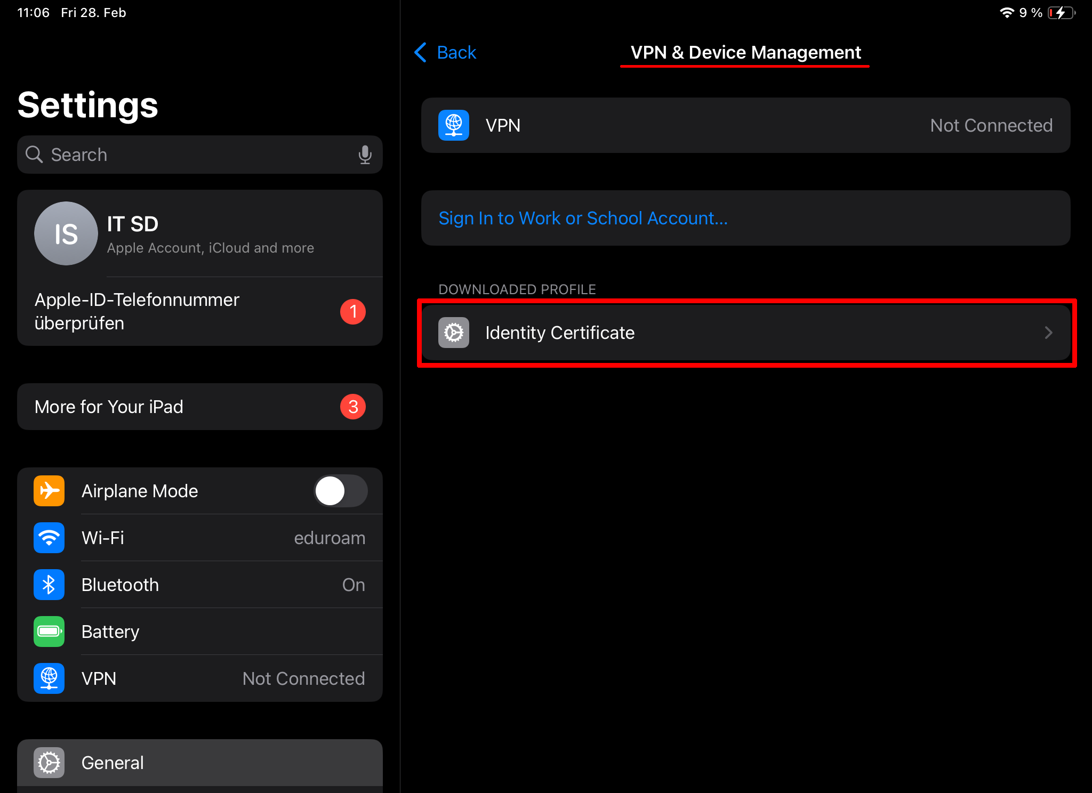Click the Bluetooth icon in the sidebar
Image resolution: width=1092 pixels, height=793 pixels.
tap(49, 585)
